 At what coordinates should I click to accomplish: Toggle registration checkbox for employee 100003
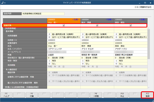click(x=64, y=25)
